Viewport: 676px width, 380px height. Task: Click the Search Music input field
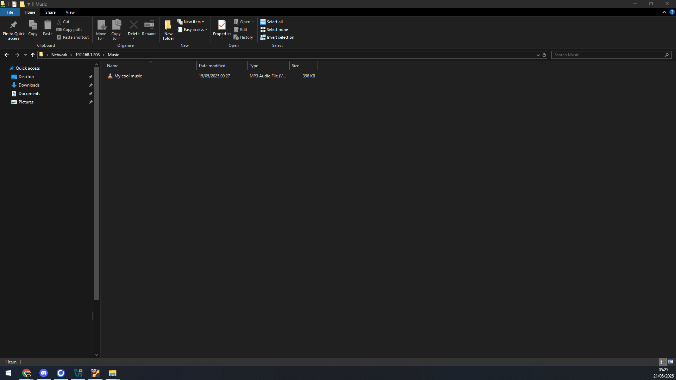[611, 55]
